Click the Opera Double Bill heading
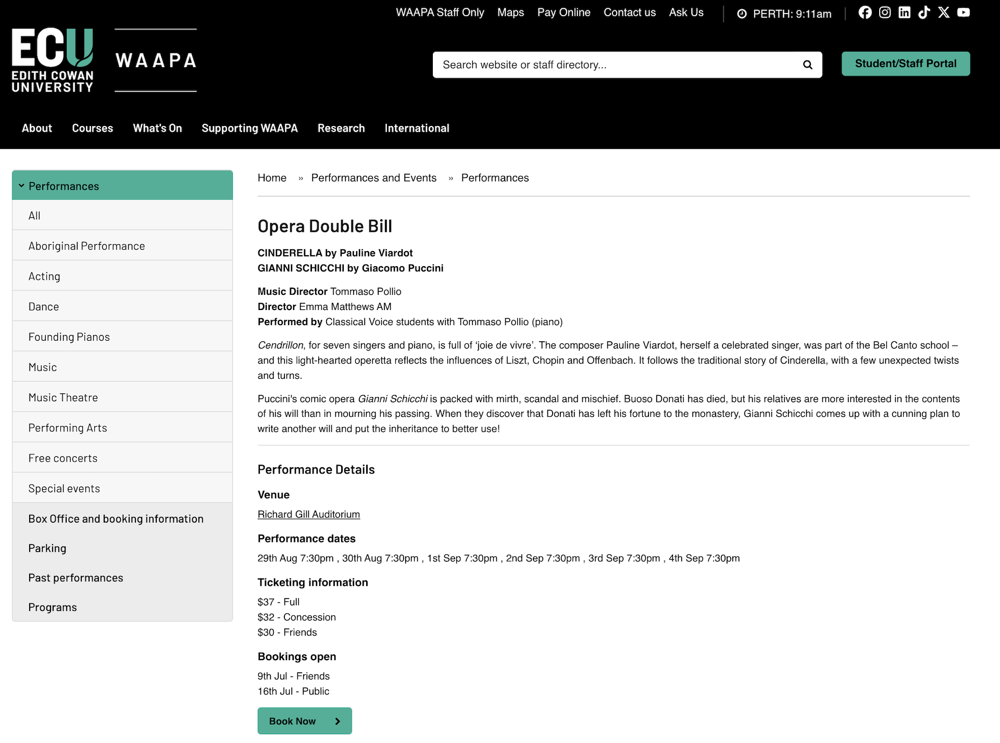The width and height of the screenshot is (1000, 743). tap(325, 226)
